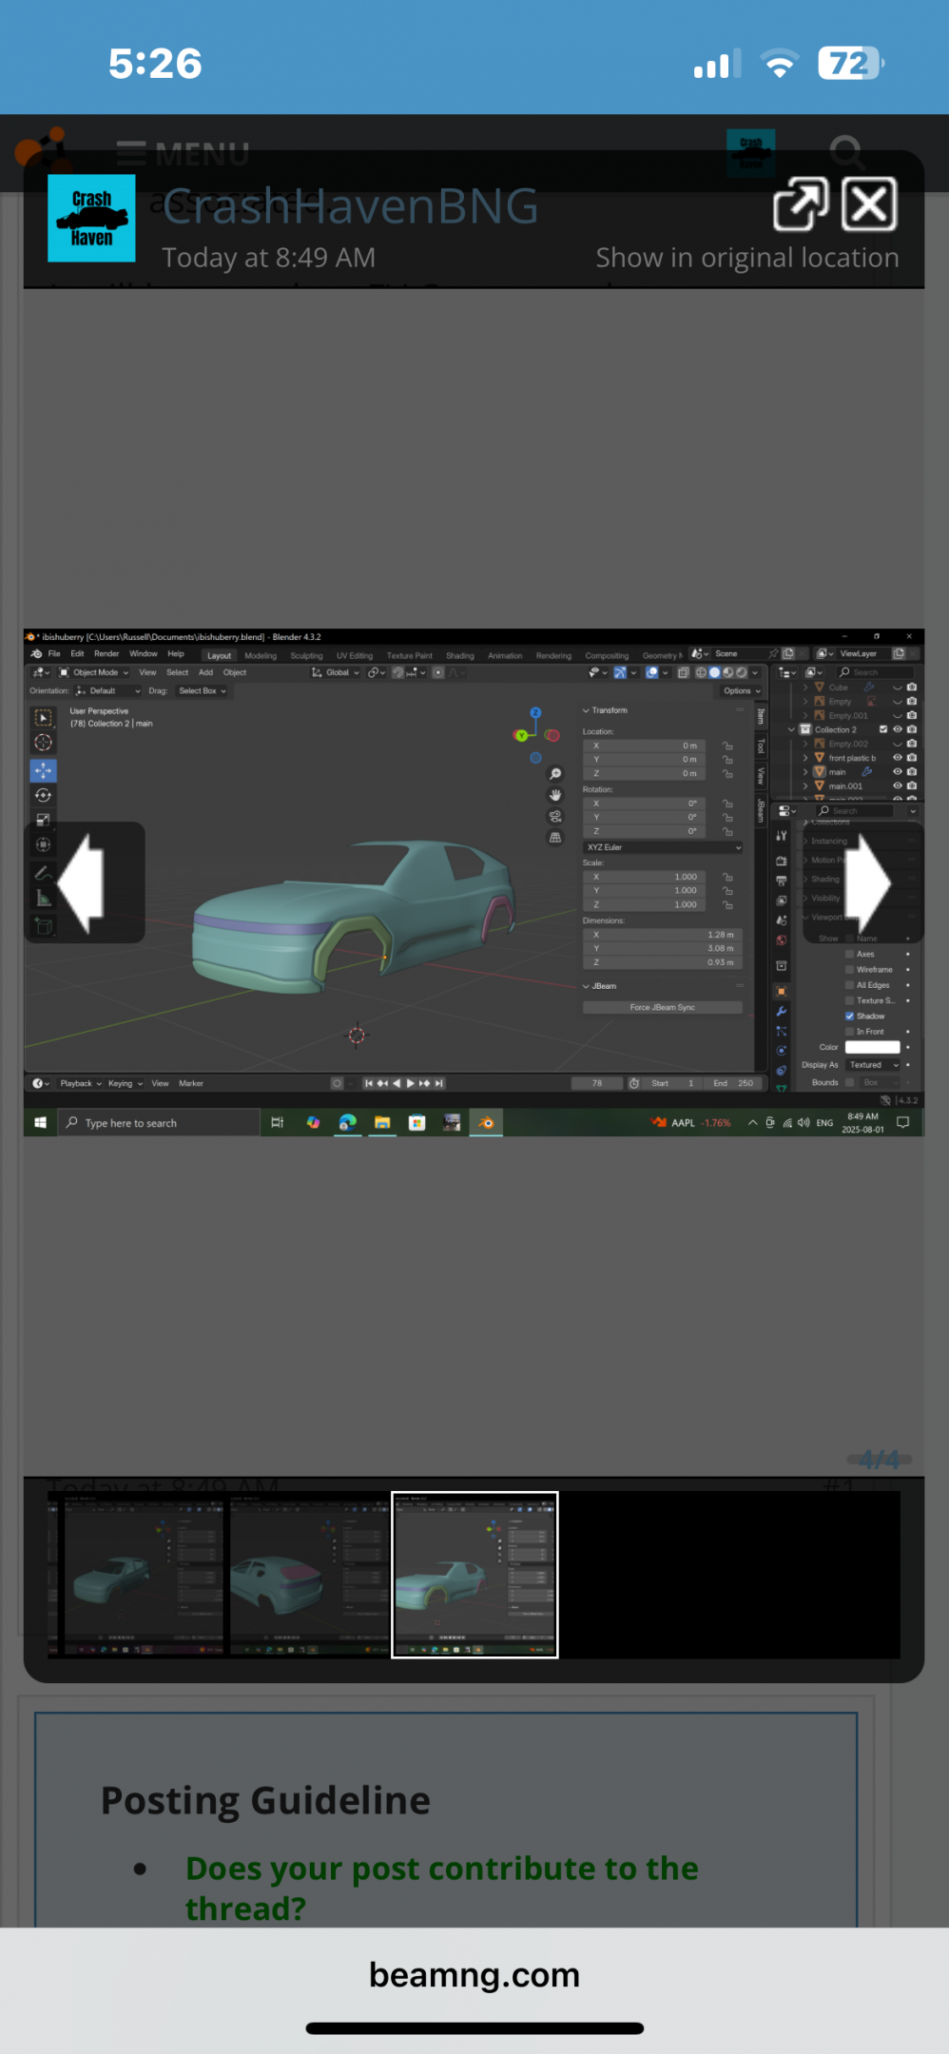Click Type here to search box
Screen dimensions: 949x2054
[x=159, y=1122]
